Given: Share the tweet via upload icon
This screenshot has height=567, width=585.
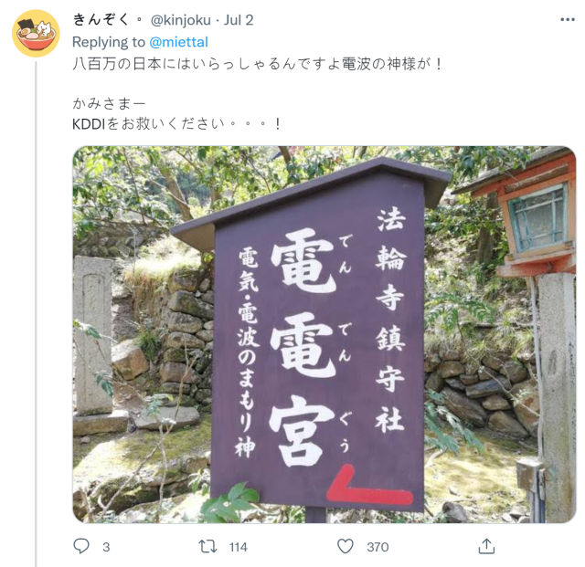Looking at the screenshot, I should (x=486, y=546).
